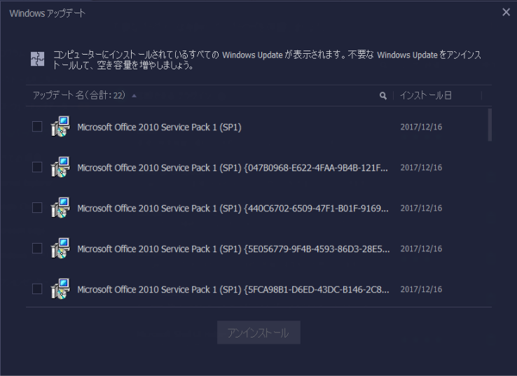Click the puzzle piece Windows Update icon
Image resolution: width=517 pixels, height=376 pixels.
38,59
